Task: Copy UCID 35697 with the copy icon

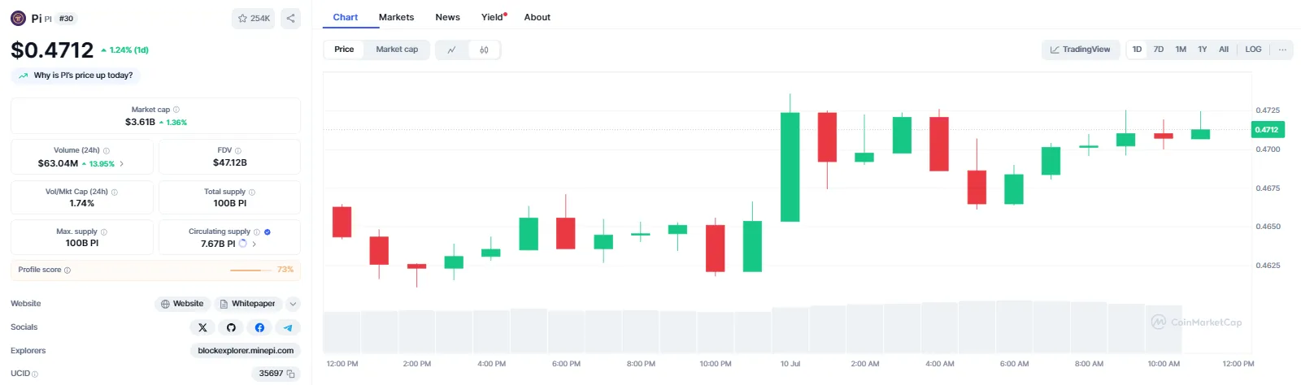Action: (290, 374)
